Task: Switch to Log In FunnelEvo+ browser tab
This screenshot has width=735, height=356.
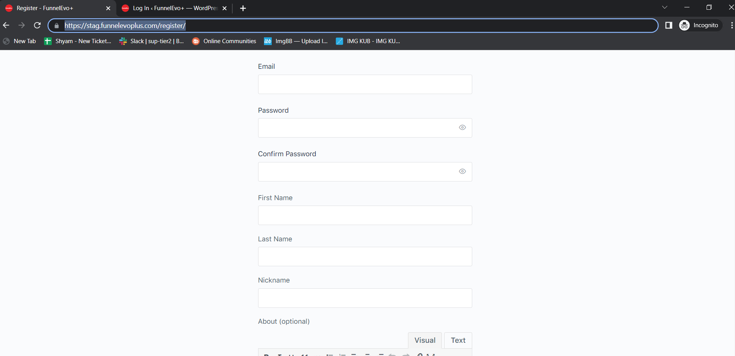Action: pyautogui.click(x=174, y=8)
